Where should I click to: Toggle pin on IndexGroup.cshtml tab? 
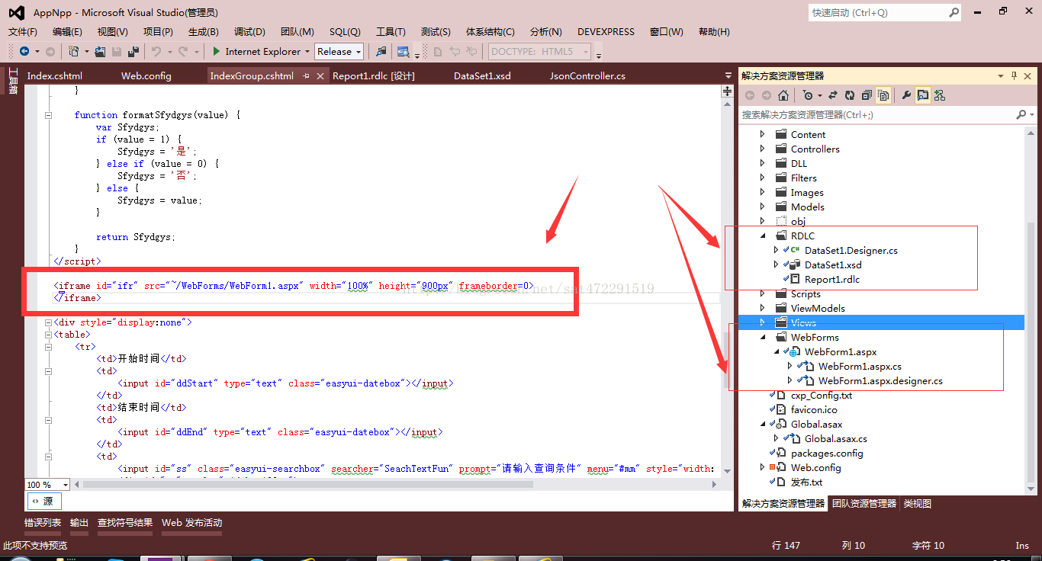[306, 75]
